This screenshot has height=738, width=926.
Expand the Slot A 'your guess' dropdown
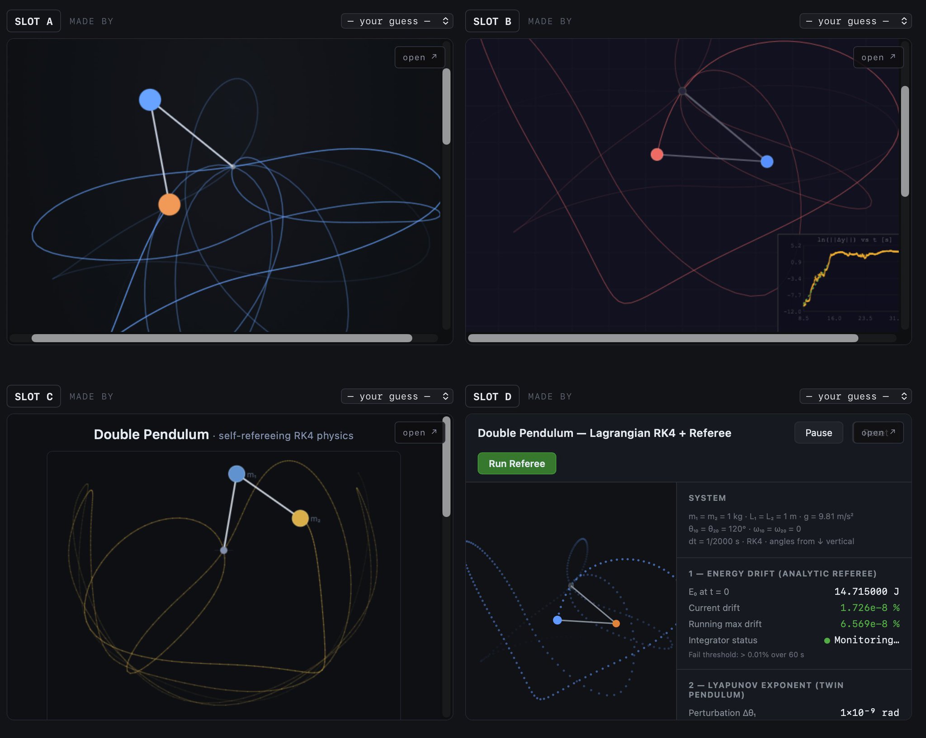[397, 21]
